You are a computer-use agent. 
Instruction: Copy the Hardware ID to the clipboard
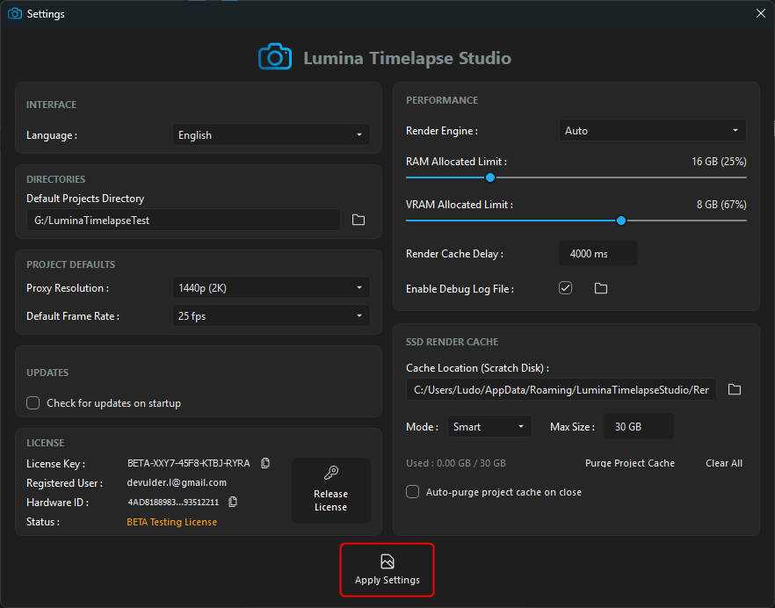(233, 502)
